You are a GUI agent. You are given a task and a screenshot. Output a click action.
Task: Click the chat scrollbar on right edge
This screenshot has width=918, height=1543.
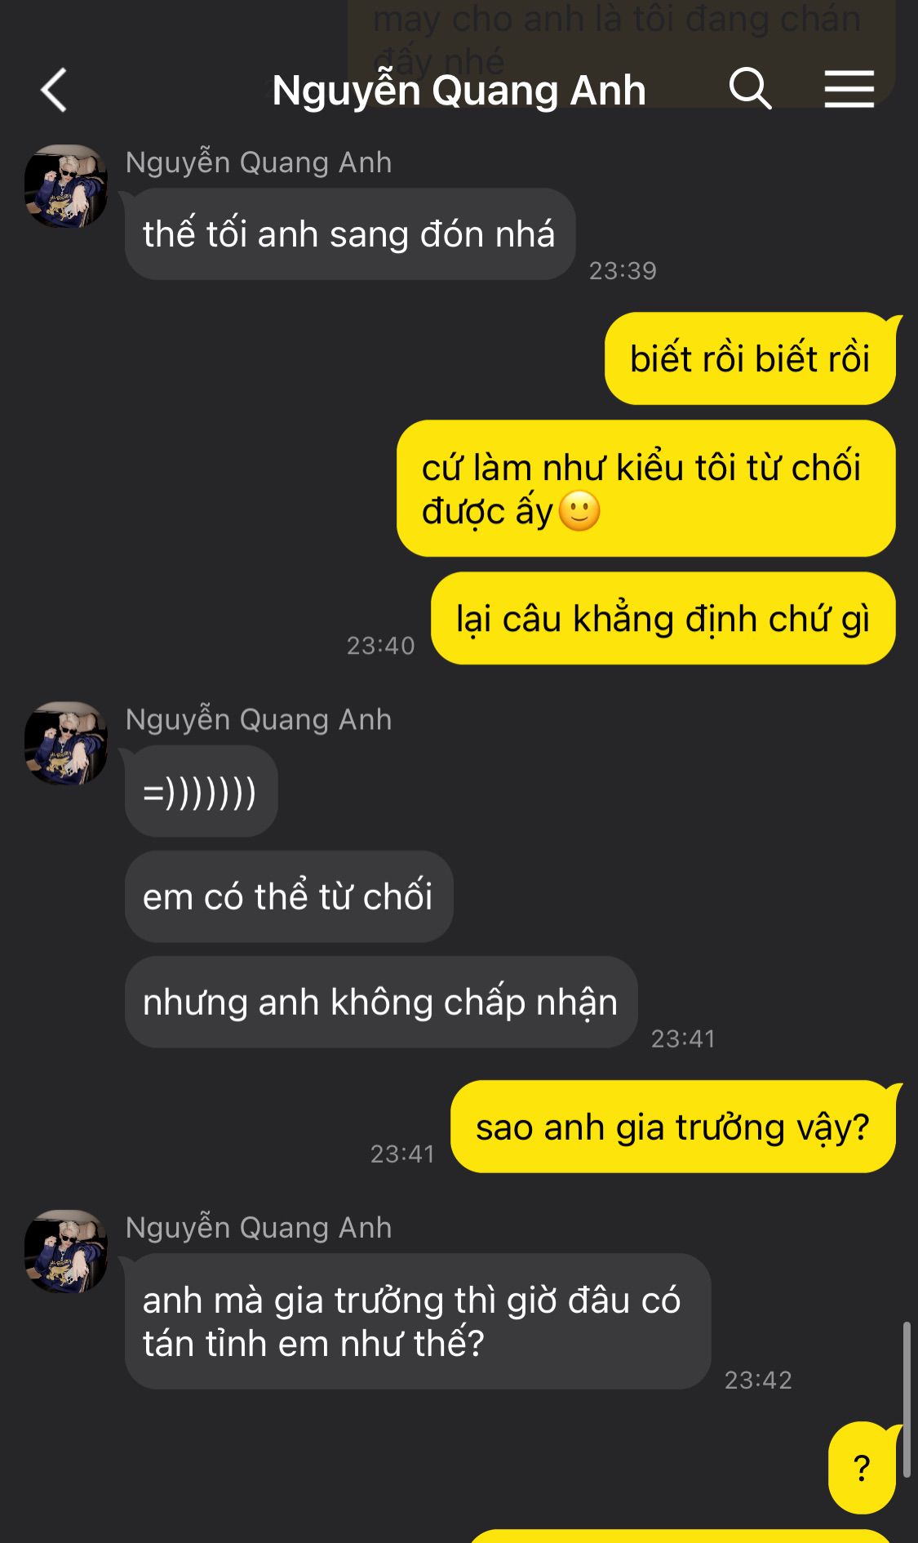tap(906, 1399)
